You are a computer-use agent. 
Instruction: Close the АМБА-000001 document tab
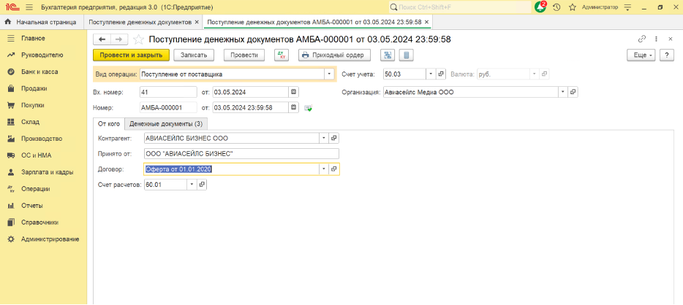pos(426,22)
